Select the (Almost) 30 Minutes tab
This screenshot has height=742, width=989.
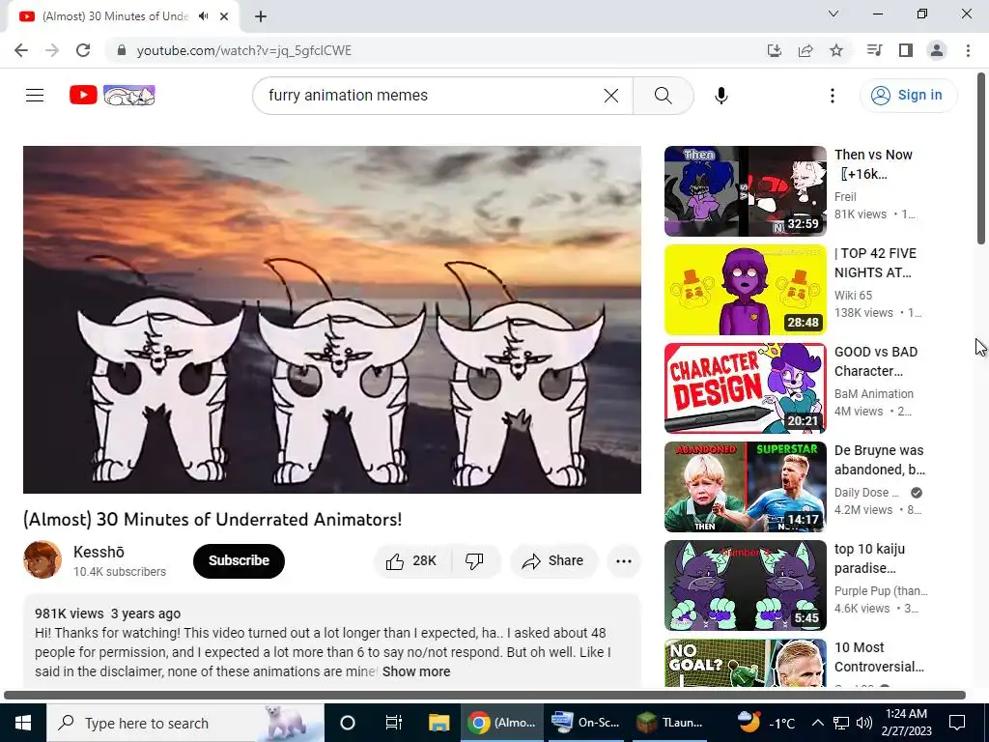click(115, 16)
